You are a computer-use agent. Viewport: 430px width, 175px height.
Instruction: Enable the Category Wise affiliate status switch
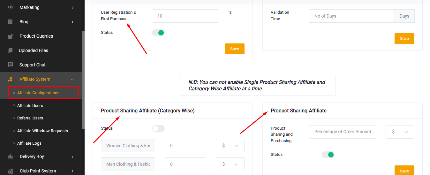point(158,128)
